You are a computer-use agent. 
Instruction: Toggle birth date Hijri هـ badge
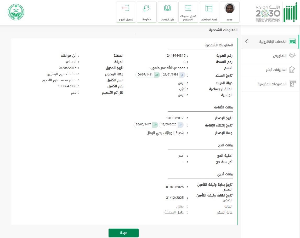click(x=157, y=75)
